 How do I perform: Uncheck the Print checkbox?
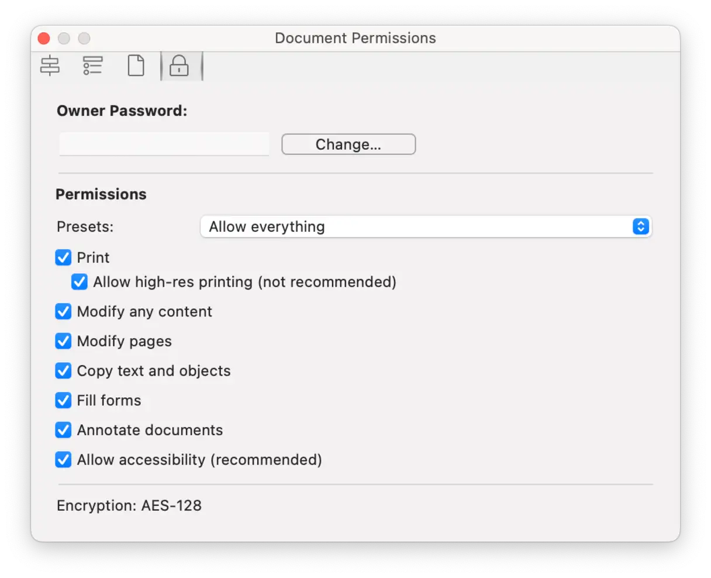[x=63, y=258]
